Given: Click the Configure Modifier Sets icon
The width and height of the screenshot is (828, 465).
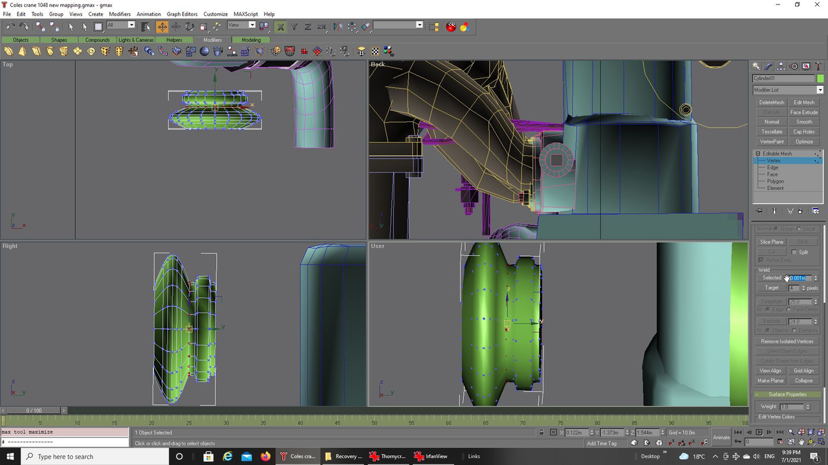Looking at the screenshot, I should (x=816, y=211).
